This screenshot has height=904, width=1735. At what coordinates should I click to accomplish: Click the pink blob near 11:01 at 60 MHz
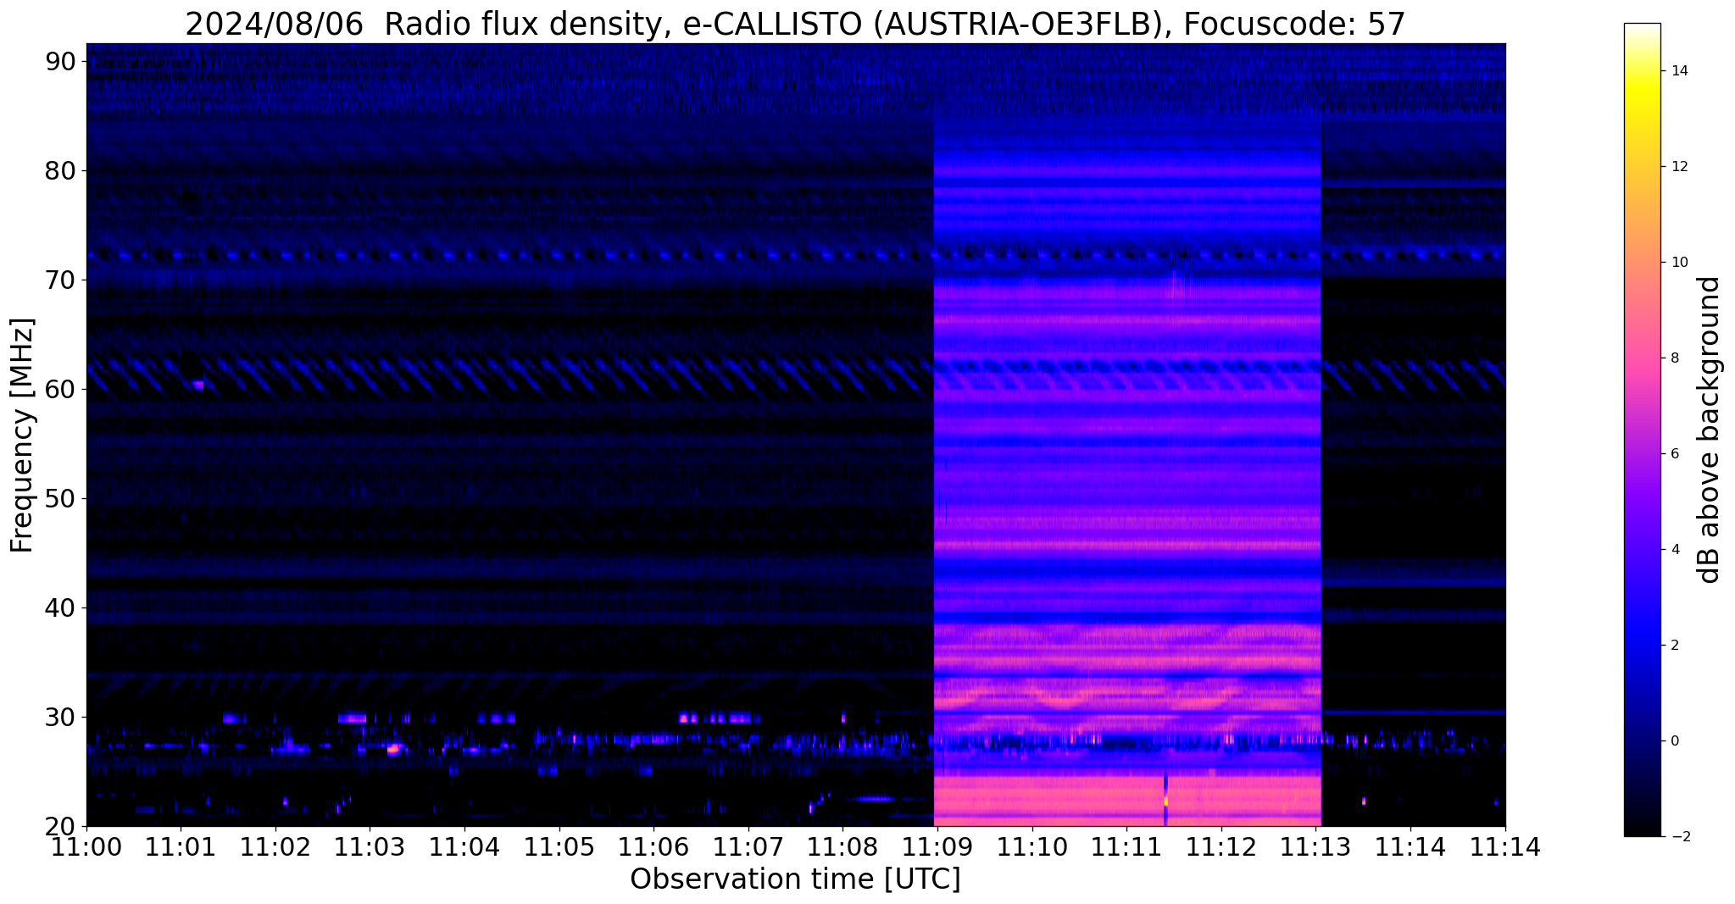pyautogui.click(x=197, y=385)
